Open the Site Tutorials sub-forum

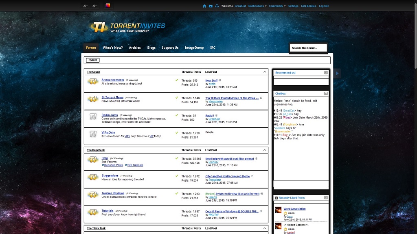point(135,165)
